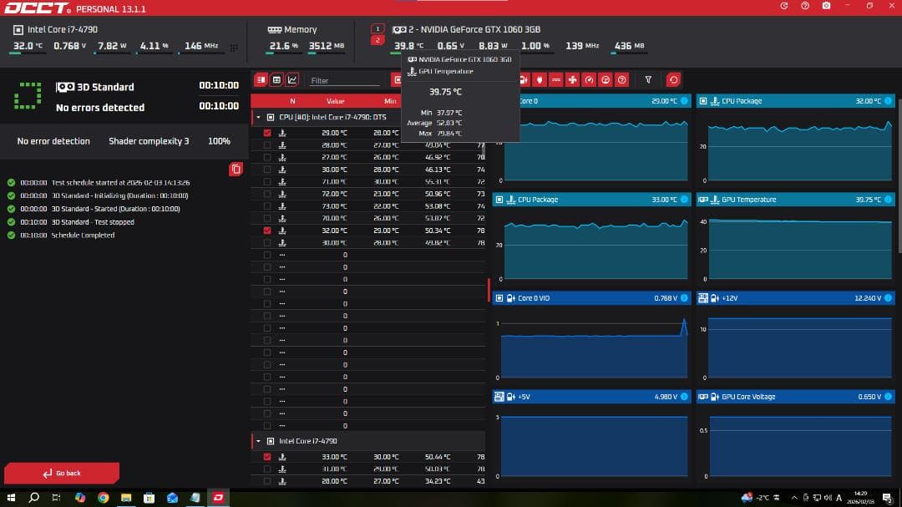Click the sensor Filter text field
Viewport: 902px width, 507px height.
tap(344, 81)
